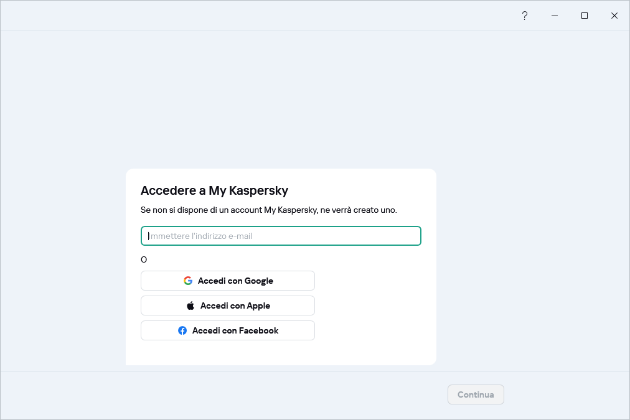Click the Apple logo icon
Screen dimensions: 630x420
click(x=190, y=306)
